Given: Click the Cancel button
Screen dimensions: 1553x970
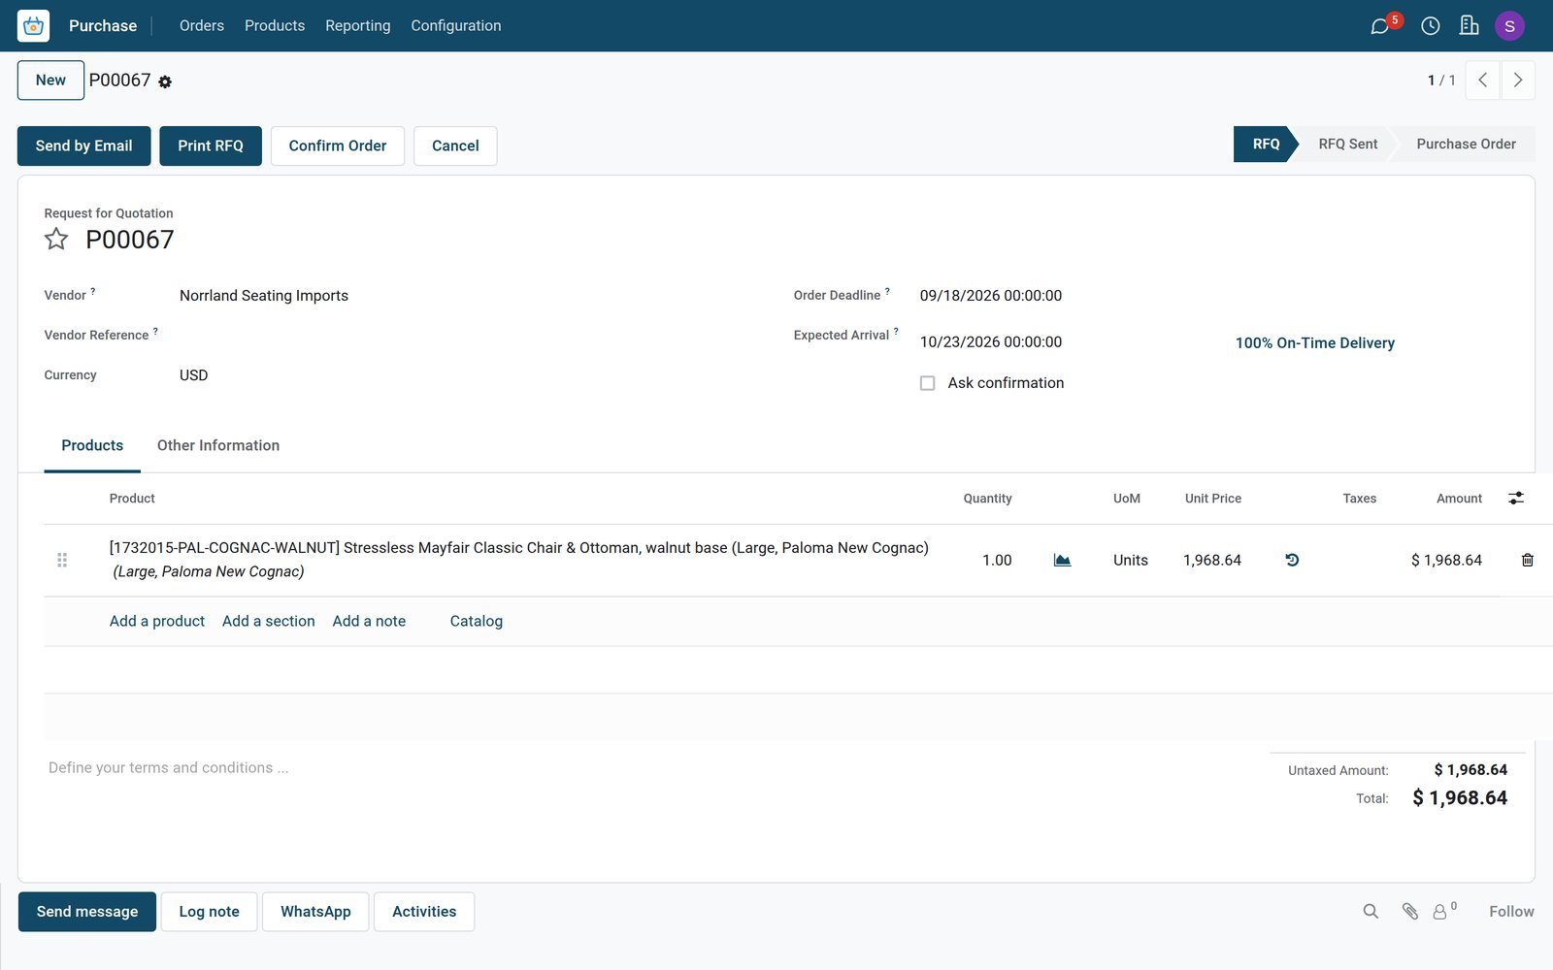Looking at the screenshot, I should click(x=455, y=145).
